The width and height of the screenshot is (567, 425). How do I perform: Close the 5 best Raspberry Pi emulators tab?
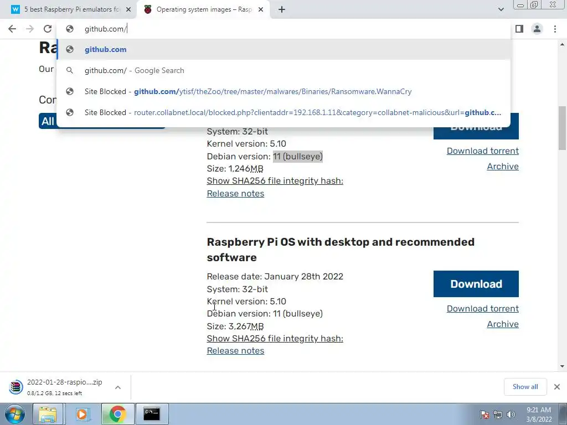(x=128, y=9)
